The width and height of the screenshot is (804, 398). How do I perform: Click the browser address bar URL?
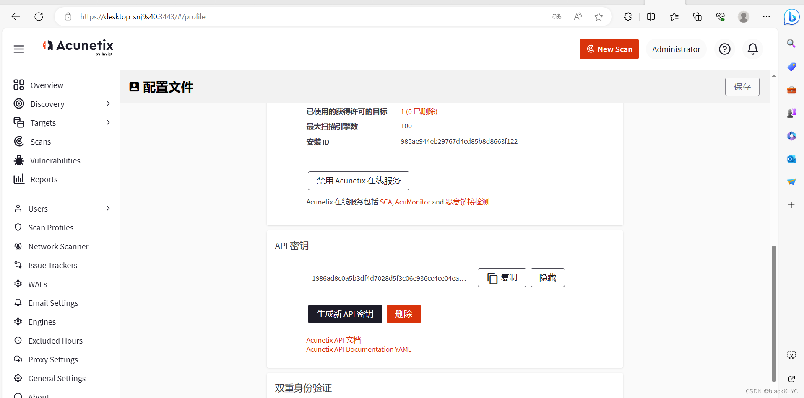[143, 16]
